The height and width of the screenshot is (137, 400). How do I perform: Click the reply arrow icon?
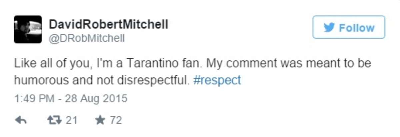point(21,120)
